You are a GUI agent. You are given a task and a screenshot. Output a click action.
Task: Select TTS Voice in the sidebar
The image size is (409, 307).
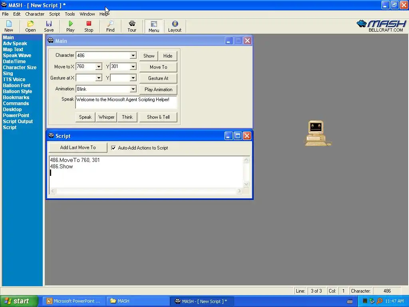point(14,80)
